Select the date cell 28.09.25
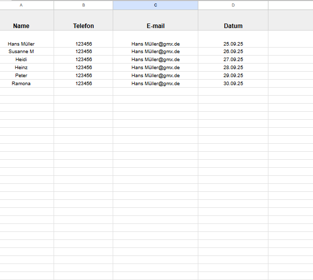The width and height of the screenshot is (313, 280). click(x=233, y=68)
